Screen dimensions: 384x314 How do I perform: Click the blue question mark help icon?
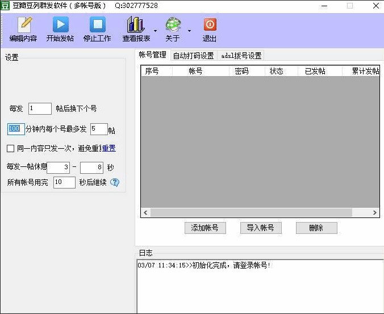(x=115, y=182)
